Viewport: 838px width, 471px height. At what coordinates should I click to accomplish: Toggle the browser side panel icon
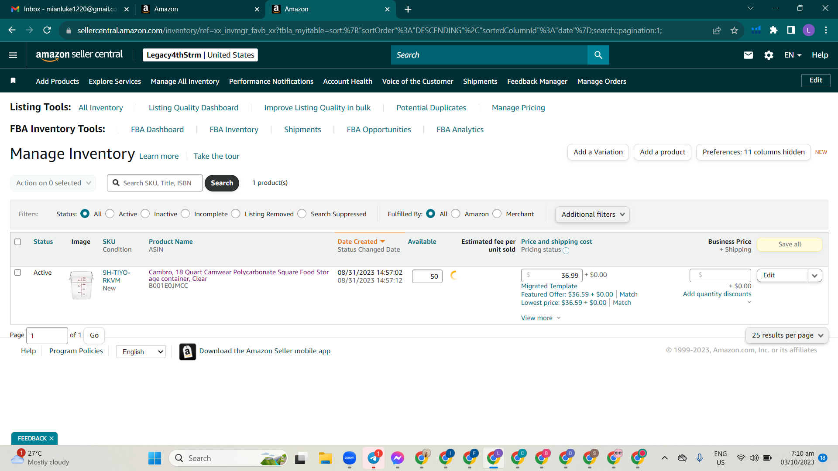pos(791,30)
